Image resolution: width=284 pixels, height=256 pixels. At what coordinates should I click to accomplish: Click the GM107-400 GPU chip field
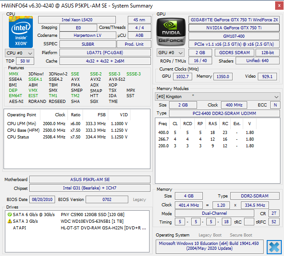point(234,36)
